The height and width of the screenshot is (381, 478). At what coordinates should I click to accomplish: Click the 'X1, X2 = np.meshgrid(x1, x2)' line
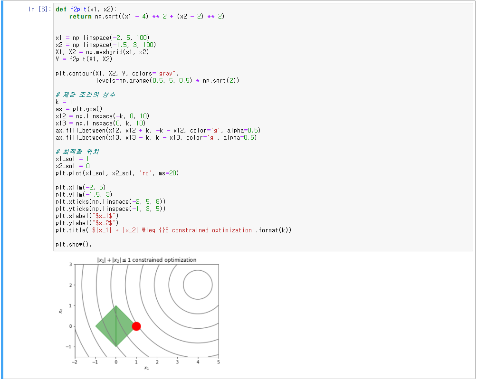[x=102, y=52]
